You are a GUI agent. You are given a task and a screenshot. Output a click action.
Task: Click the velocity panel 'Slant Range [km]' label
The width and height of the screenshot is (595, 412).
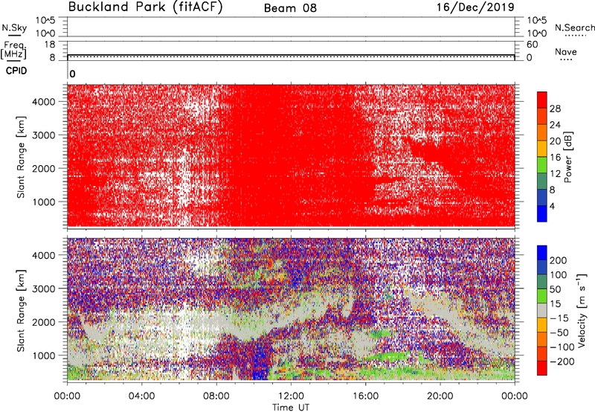[21, 310]
